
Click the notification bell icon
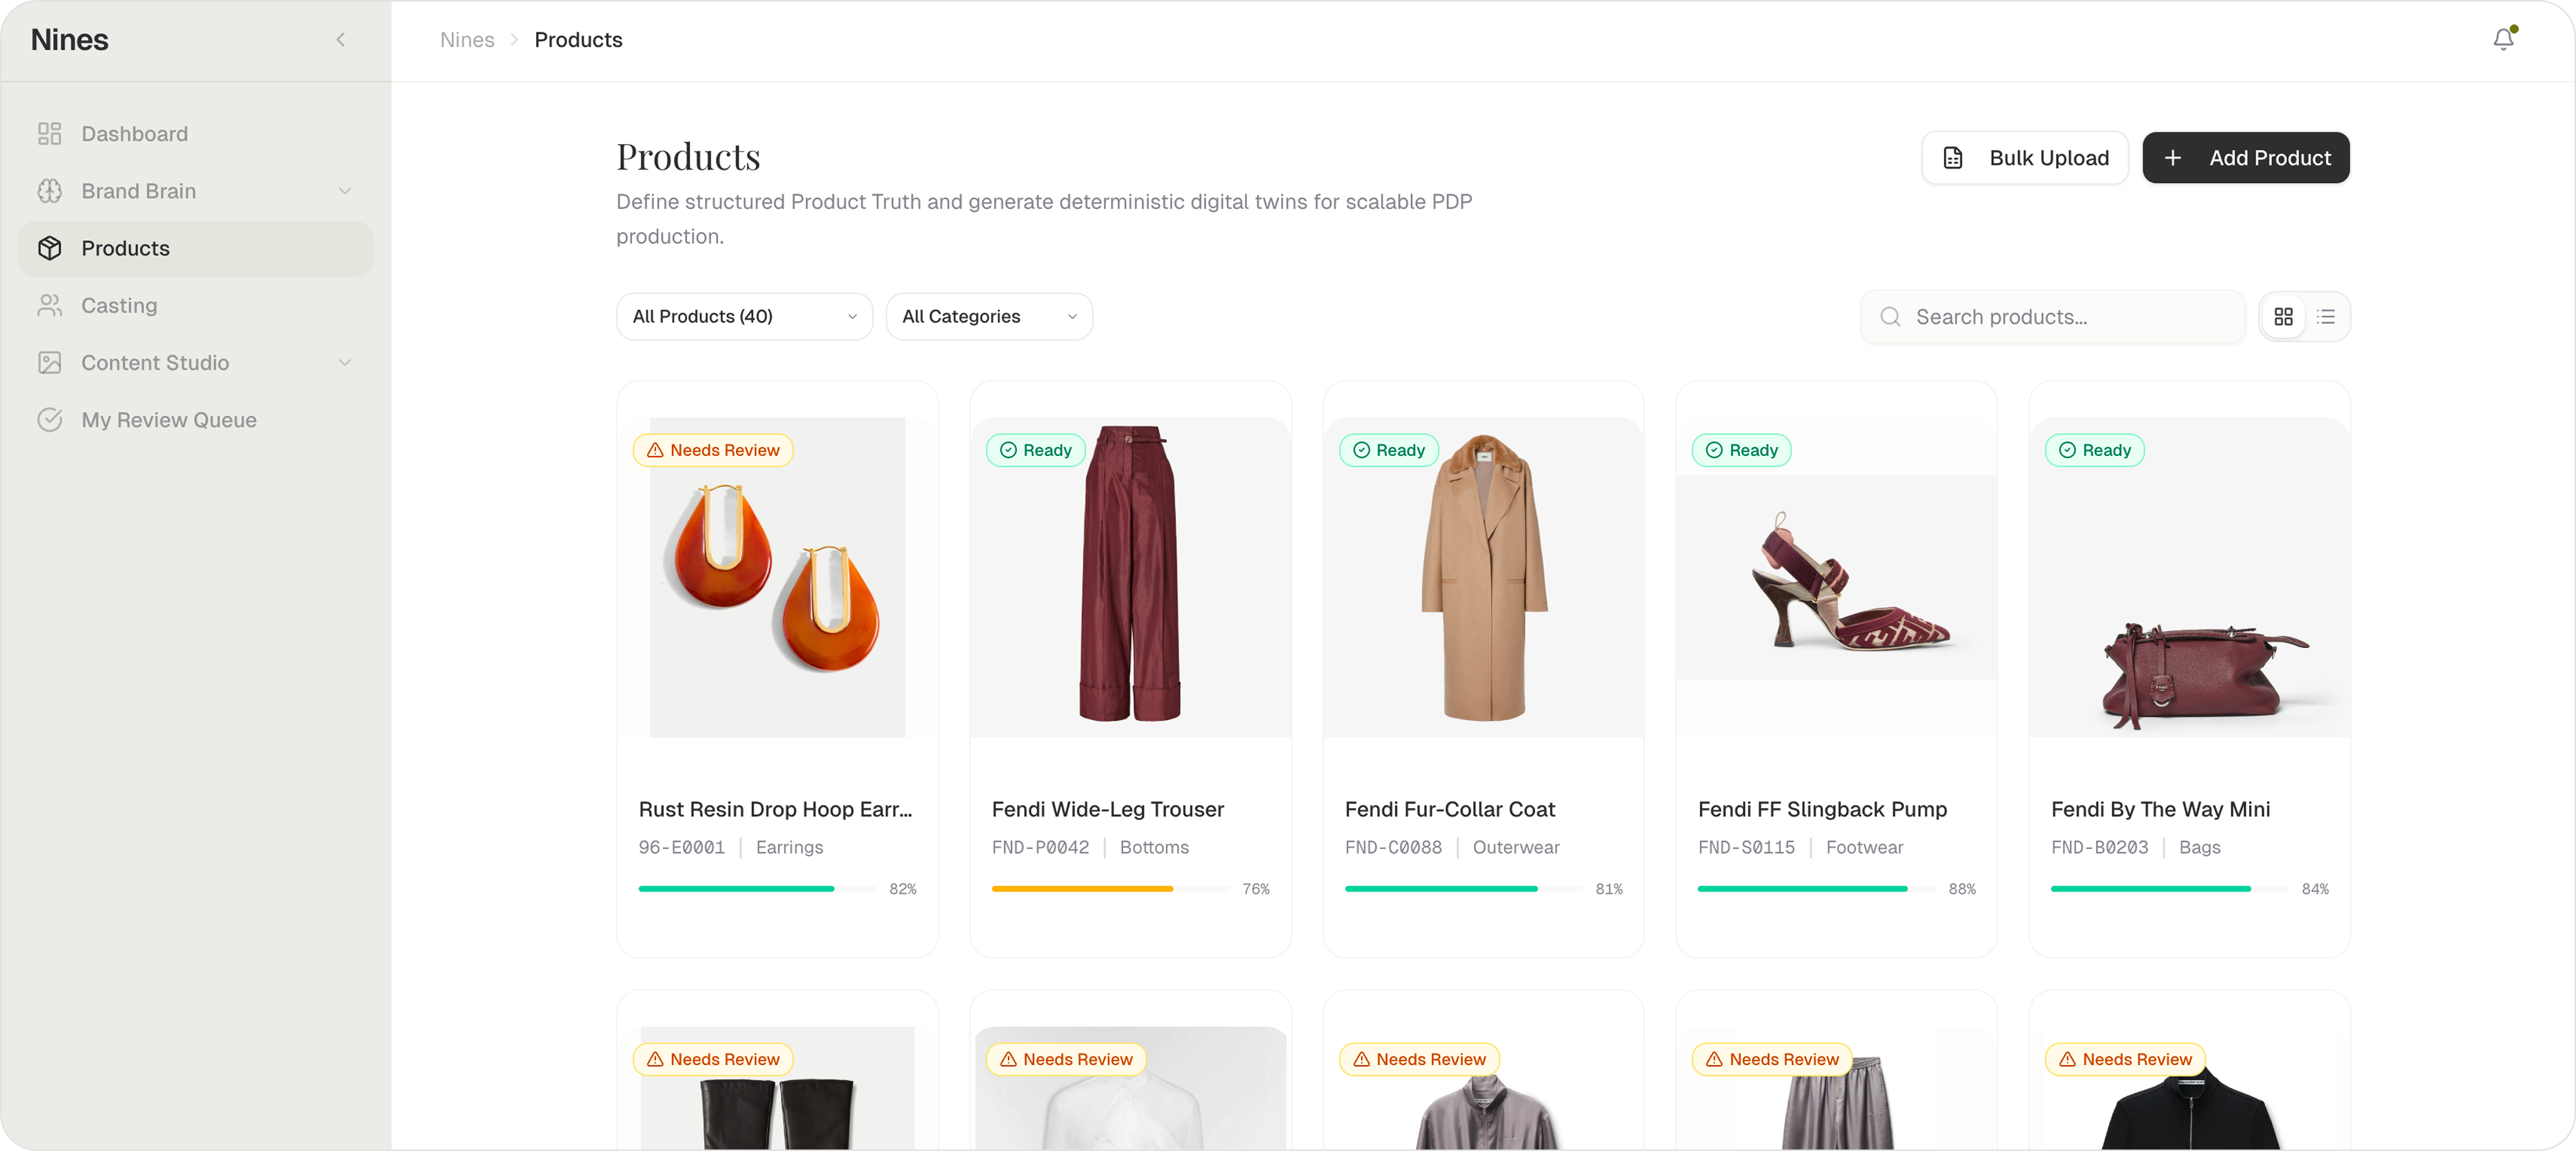tap(2503, 39)
